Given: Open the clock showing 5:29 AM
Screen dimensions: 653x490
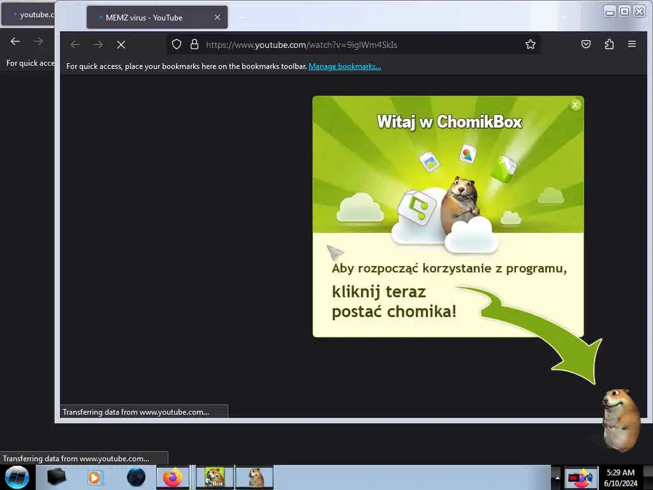Looking at the screenshot, I should (x=620, y=477).
